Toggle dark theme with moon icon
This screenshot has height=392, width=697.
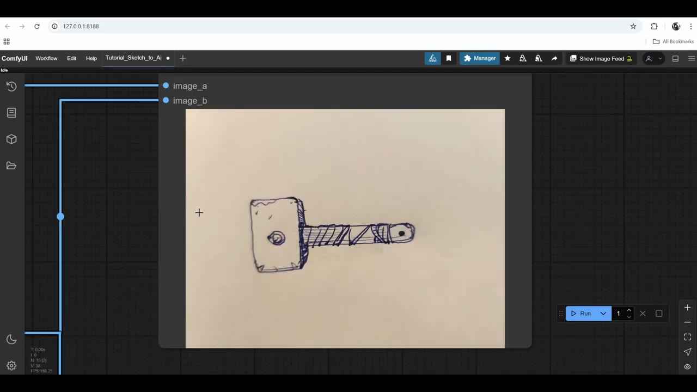click(11, 339)
